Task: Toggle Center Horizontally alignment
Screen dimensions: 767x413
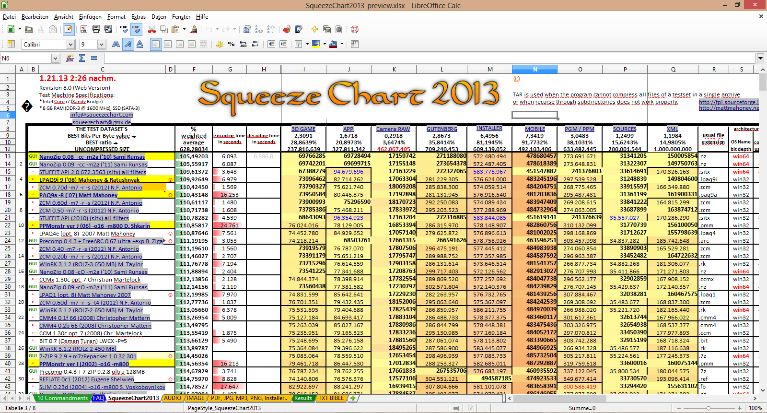Action: tap(168, 44)
